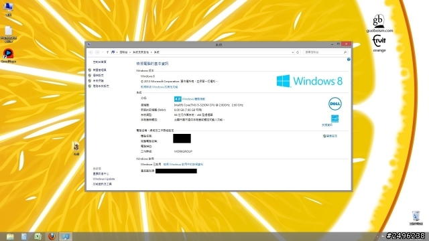Open File Explorer from the taskbar
This screenshot has height=241, width=429.
(x=10, y=236)
